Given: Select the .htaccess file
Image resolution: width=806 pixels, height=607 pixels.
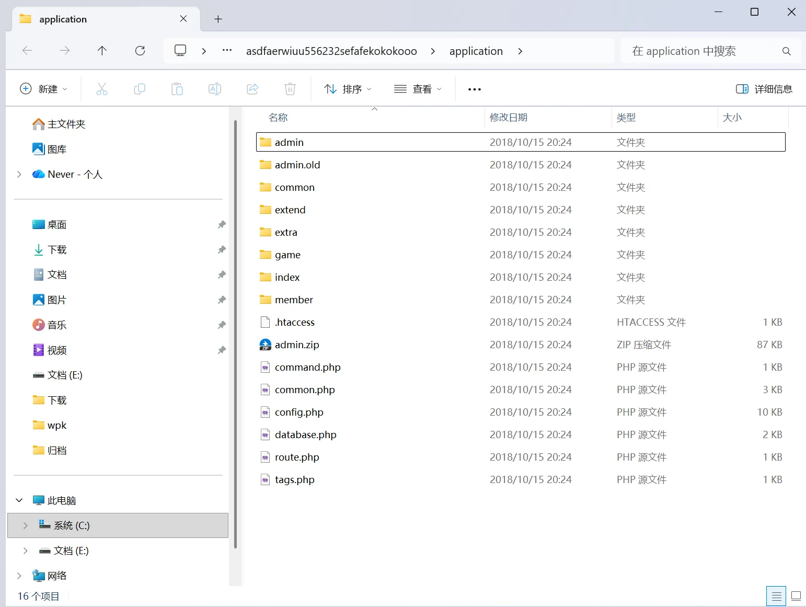Looking at the screenshot, I should click(x=521, y=322).
